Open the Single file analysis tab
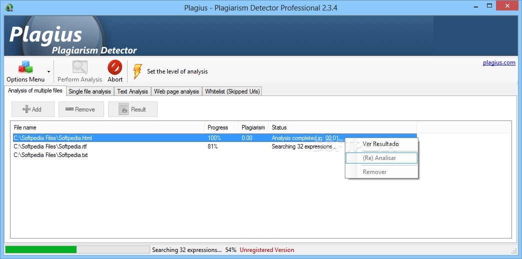This screenshot has width=522, height=259. [x=90, y=91]
